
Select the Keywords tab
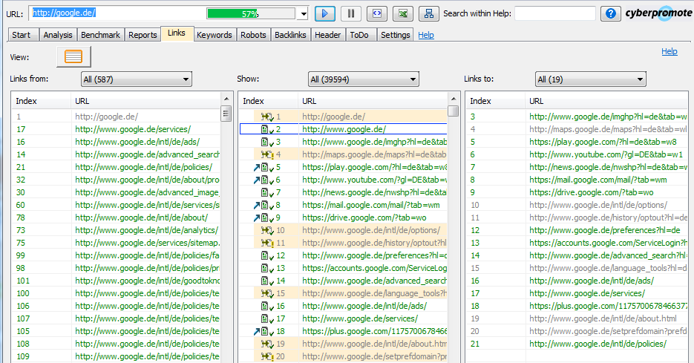pos(215,35)
